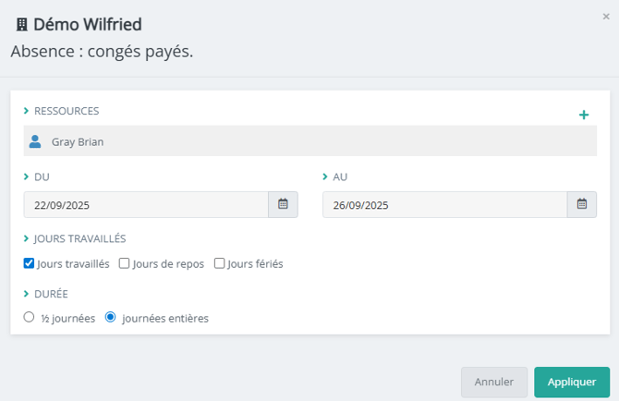The width and height of the screenshot is (619, 401).
Task: Open the calendar picker for the DU date
Action: [x=283, y=204]
